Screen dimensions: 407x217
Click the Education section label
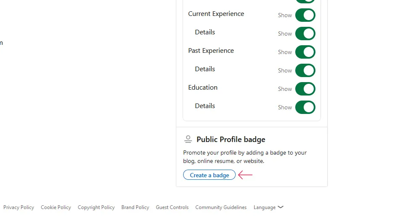[203, 87]
